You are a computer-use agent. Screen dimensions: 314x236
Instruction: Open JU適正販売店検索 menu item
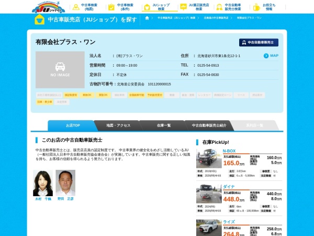(x=199, y=7)
